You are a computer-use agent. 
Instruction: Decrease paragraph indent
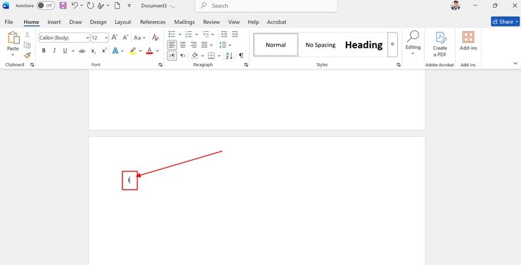click(224, 34)
